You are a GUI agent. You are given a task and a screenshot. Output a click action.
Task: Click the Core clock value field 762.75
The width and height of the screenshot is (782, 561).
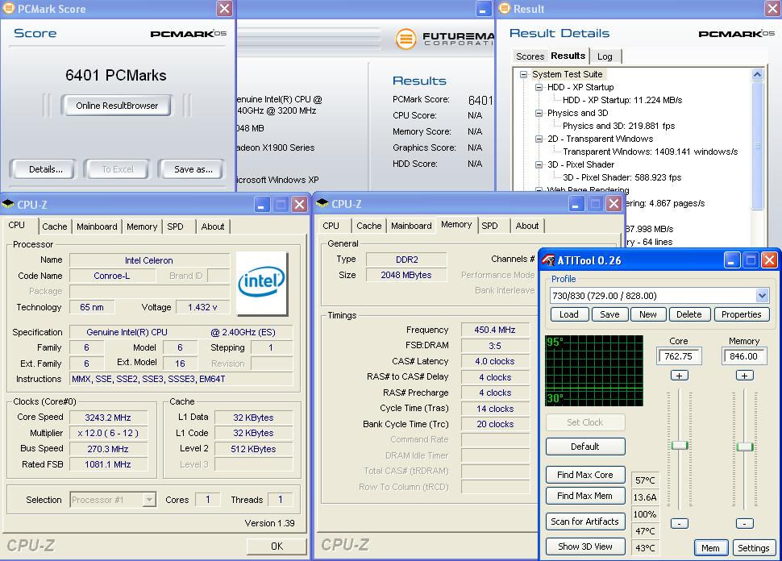679,356
